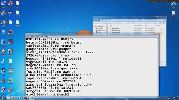Open the Правка menu in Notepad
Image resolution: width=179 pixels, height=100 pixels.
(x=32, y=36)
